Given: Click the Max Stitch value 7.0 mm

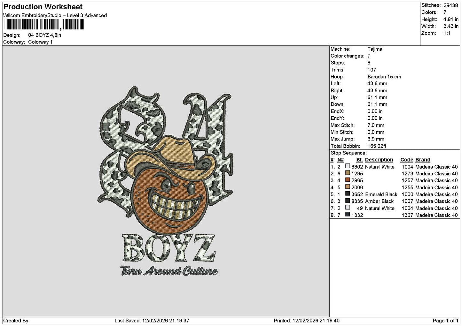Looking at the screenshot, I should coord(376,125).
